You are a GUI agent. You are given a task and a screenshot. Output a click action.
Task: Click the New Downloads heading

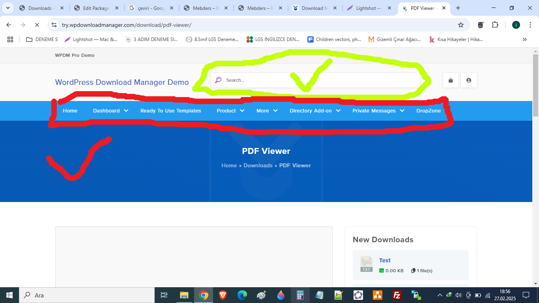coord(383,239)
